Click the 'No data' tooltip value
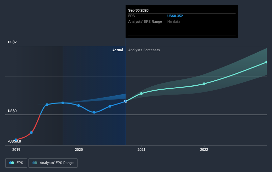Screen dimensions: 272x172 tap(174, 21)
